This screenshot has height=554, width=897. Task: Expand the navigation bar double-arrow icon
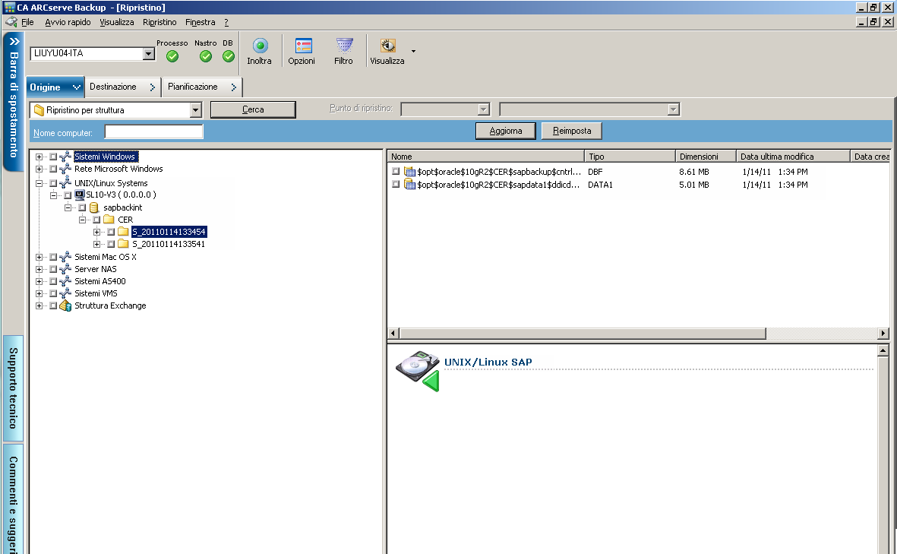[14, 42]
